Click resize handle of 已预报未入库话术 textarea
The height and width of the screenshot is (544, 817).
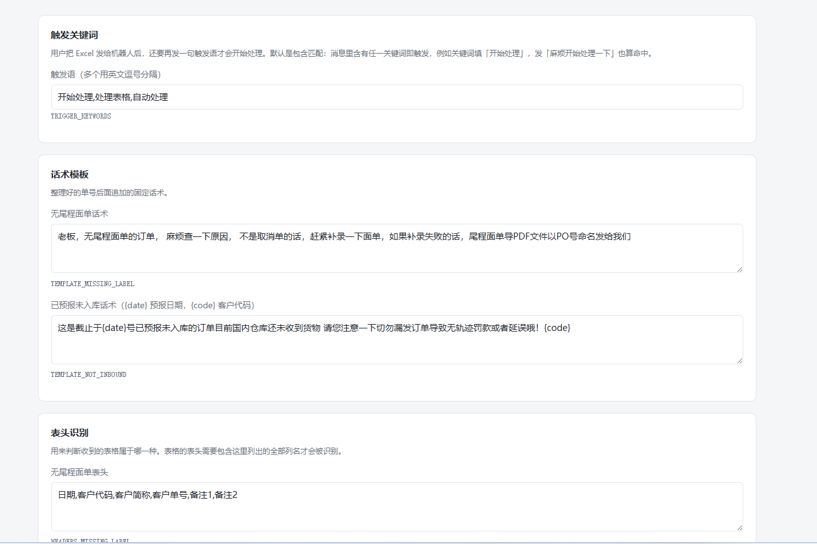pos(739,361)
